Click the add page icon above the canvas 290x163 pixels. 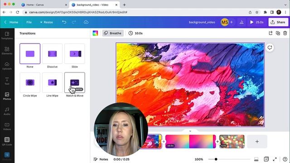point(271,33)
